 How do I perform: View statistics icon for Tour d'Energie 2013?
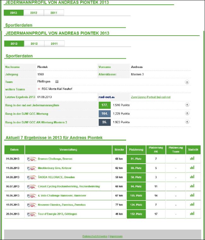(192, 214)
